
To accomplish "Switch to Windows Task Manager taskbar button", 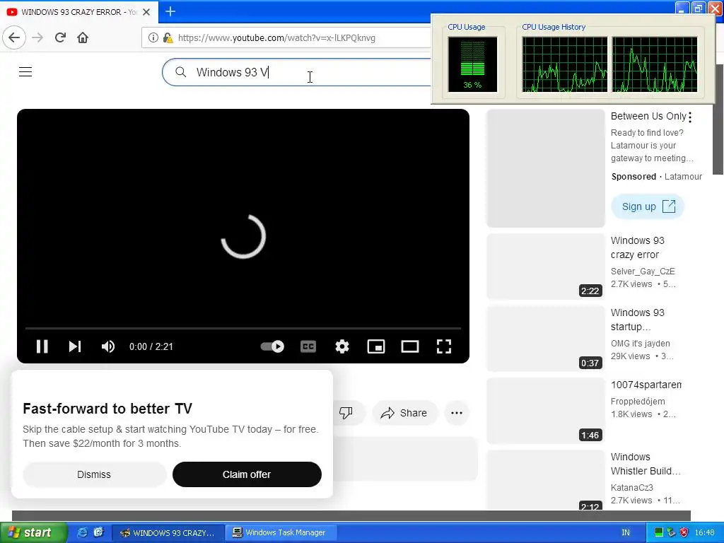I will click(281, 533).
